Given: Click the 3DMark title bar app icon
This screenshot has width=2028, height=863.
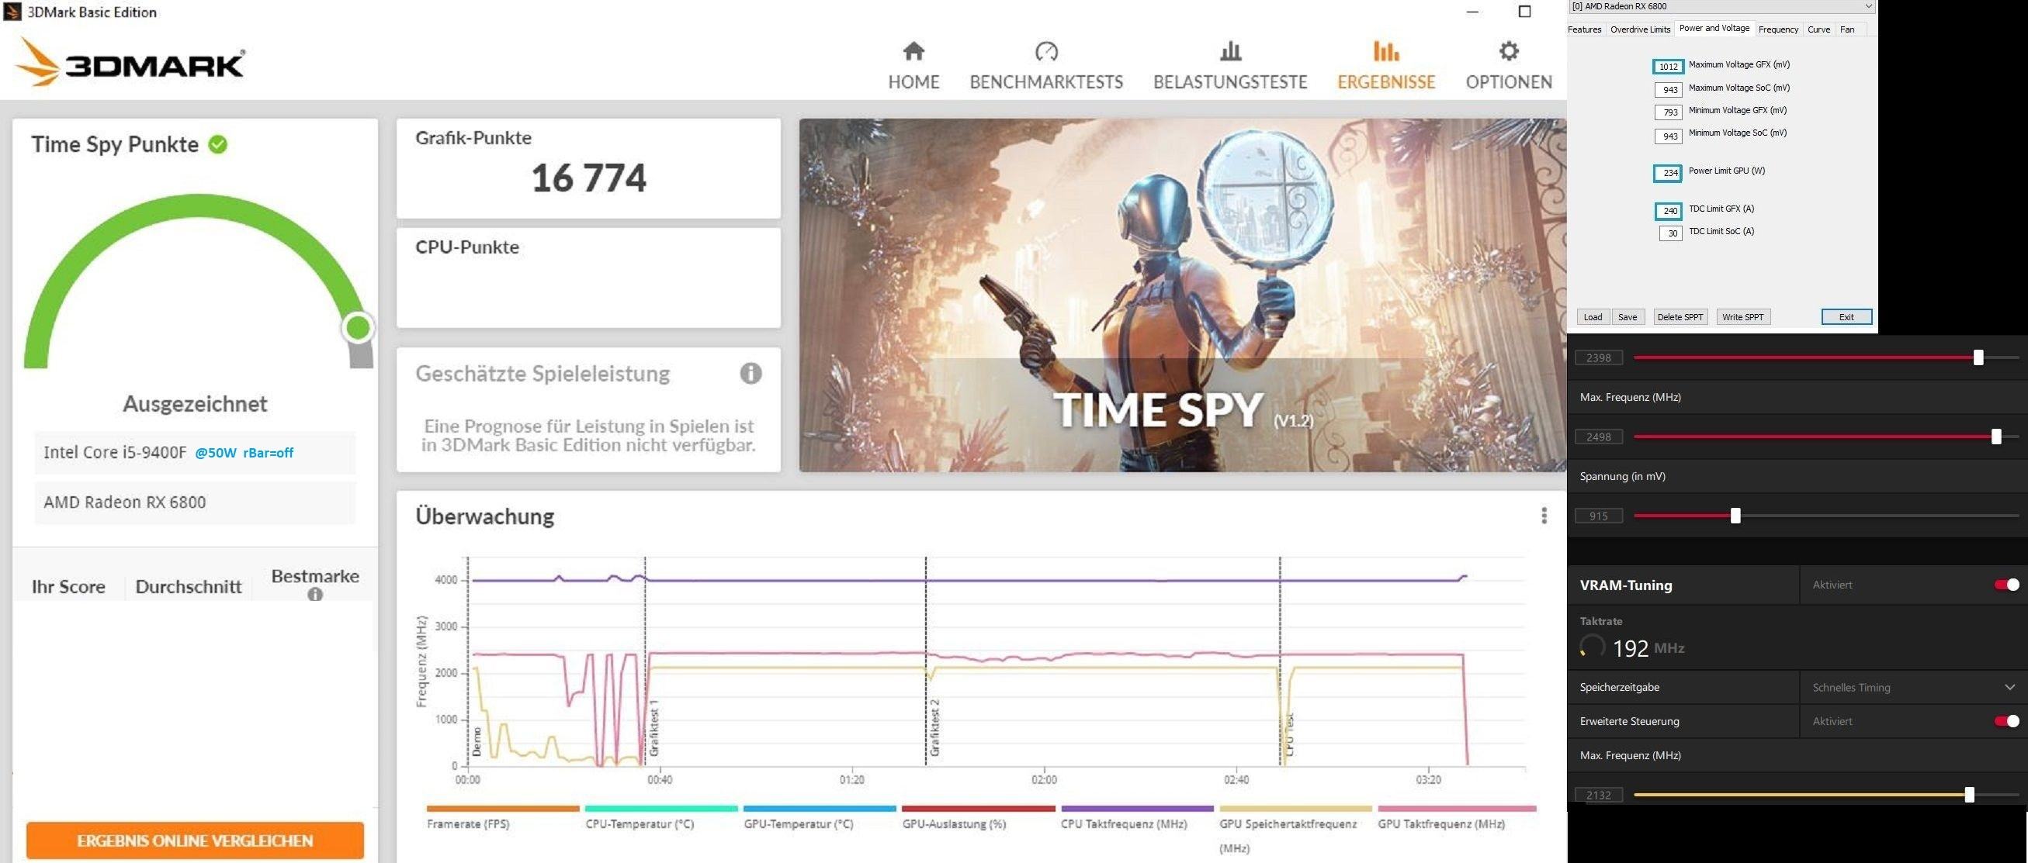Looking at the screenshot, I should [x=12, y=11].
